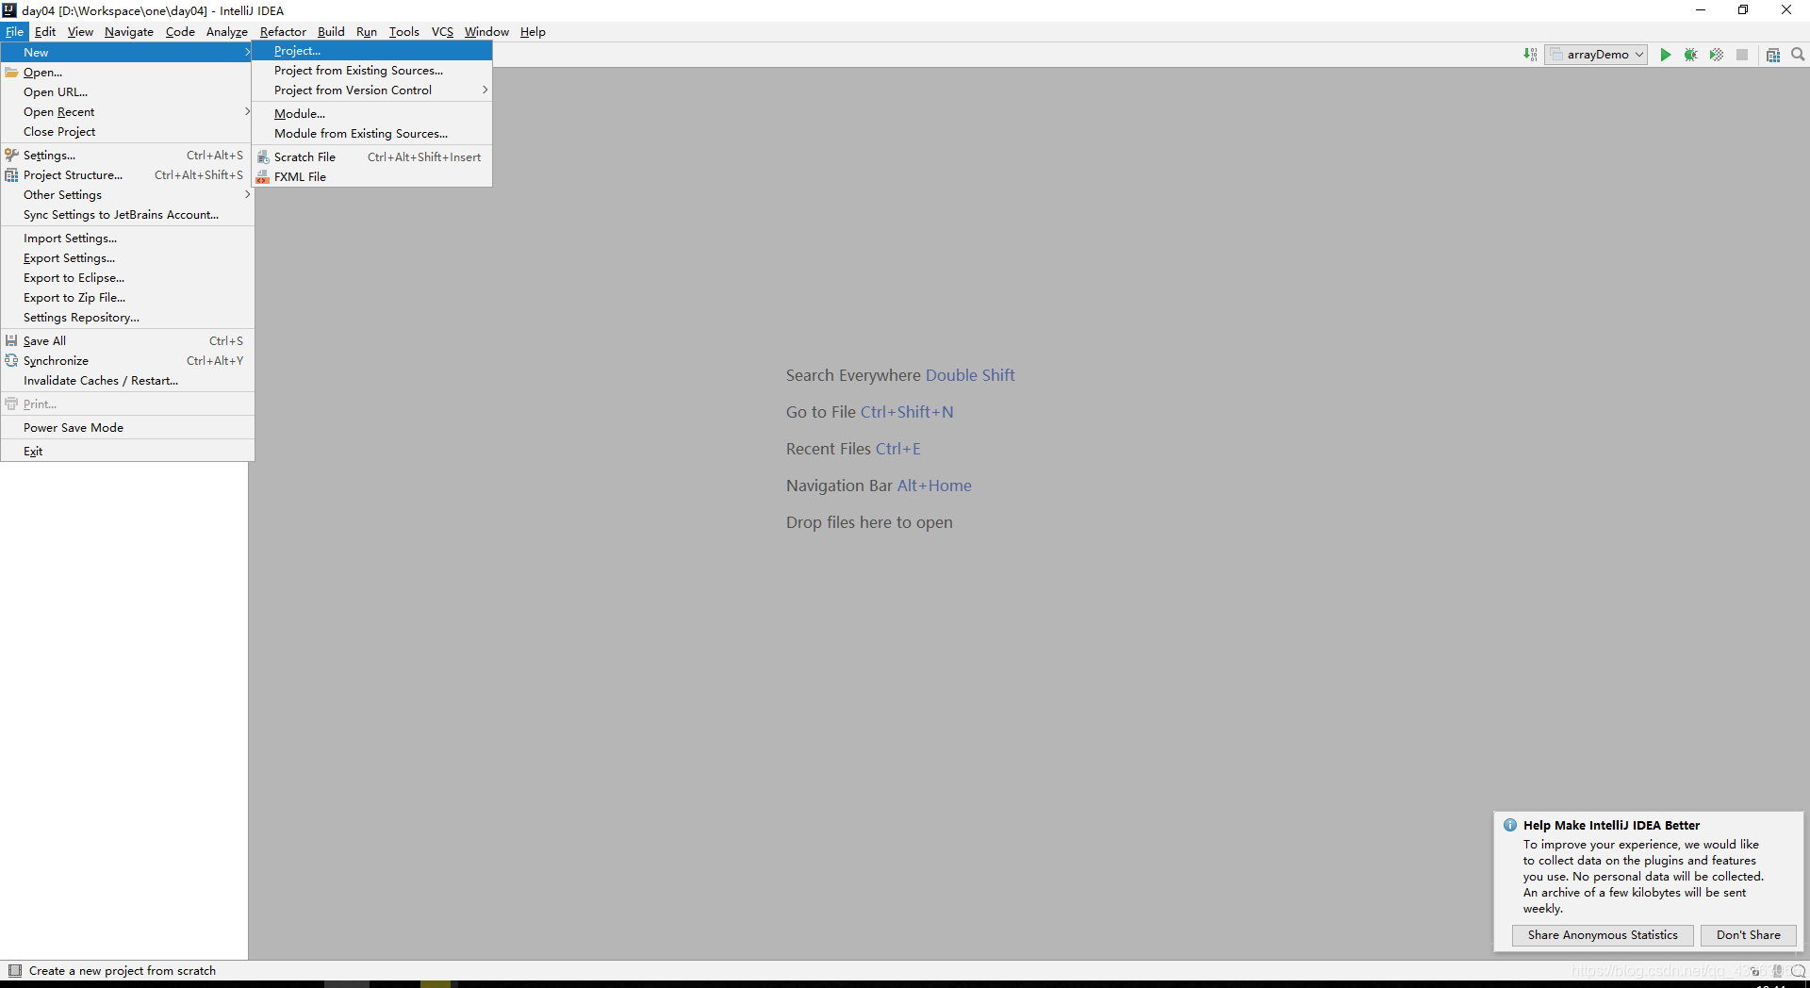1810x988 pixels.
Task: Open the Edit menu
Action: [x=45, y=31]
